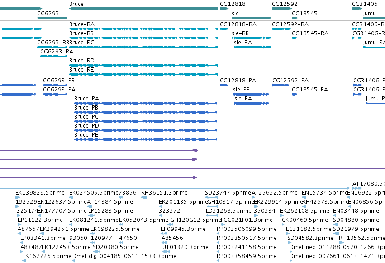Select the SD04582.3prime EST label
Screen dimensions: 385x263
[310, 238]
